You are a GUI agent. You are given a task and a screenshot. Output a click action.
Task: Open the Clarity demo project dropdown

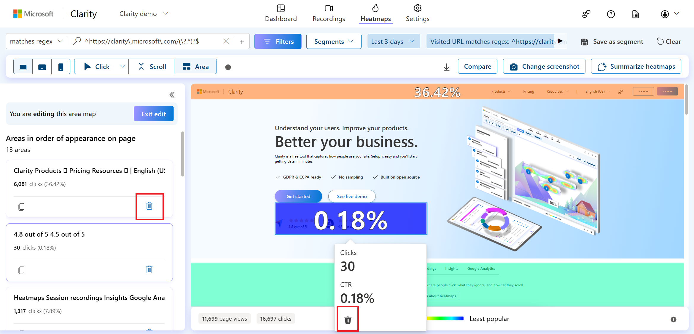144,14
